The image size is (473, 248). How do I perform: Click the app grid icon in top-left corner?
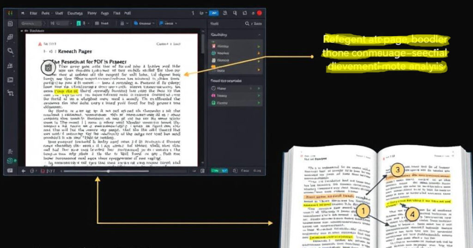click(x=10, y=13)
